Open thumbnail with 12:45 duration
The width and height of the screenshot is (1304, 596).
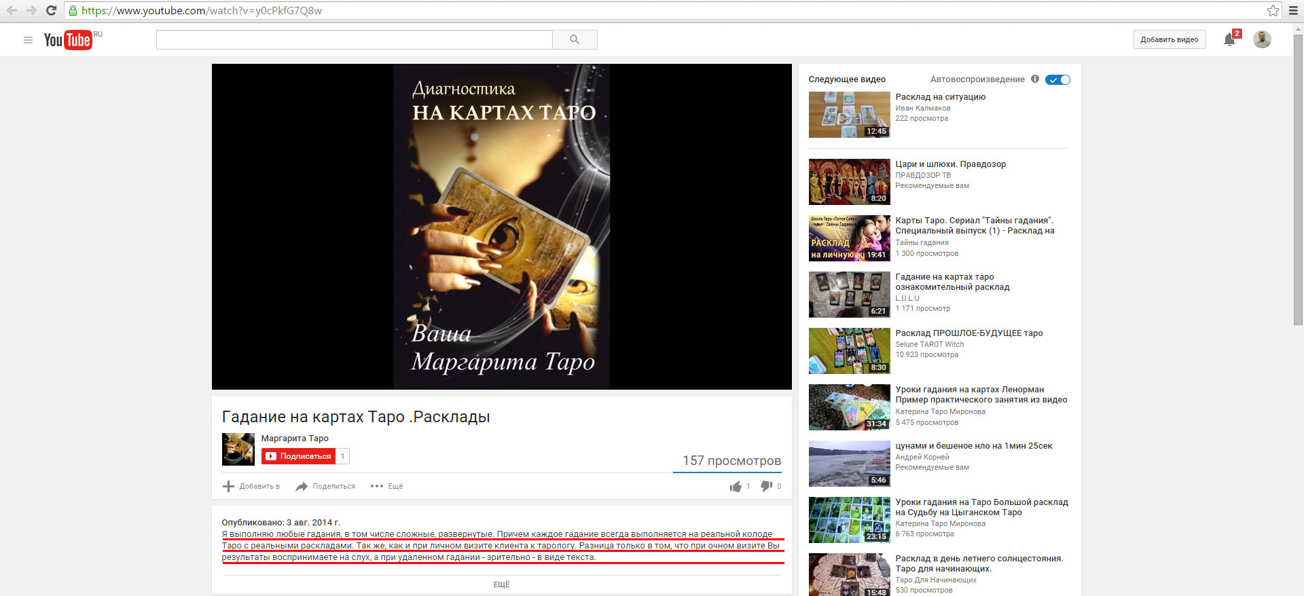(x=849, y=115)
